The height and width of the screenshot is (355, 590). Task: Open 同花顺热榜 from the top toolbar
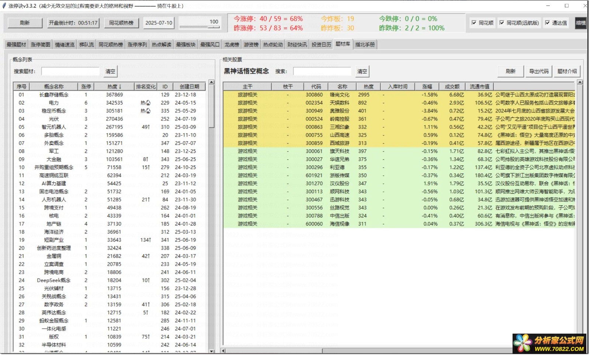tap(121, 23)
